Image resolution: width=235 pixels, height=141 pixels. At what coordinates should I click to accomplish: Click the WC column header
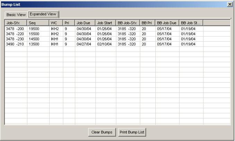(x=56, y=23)
